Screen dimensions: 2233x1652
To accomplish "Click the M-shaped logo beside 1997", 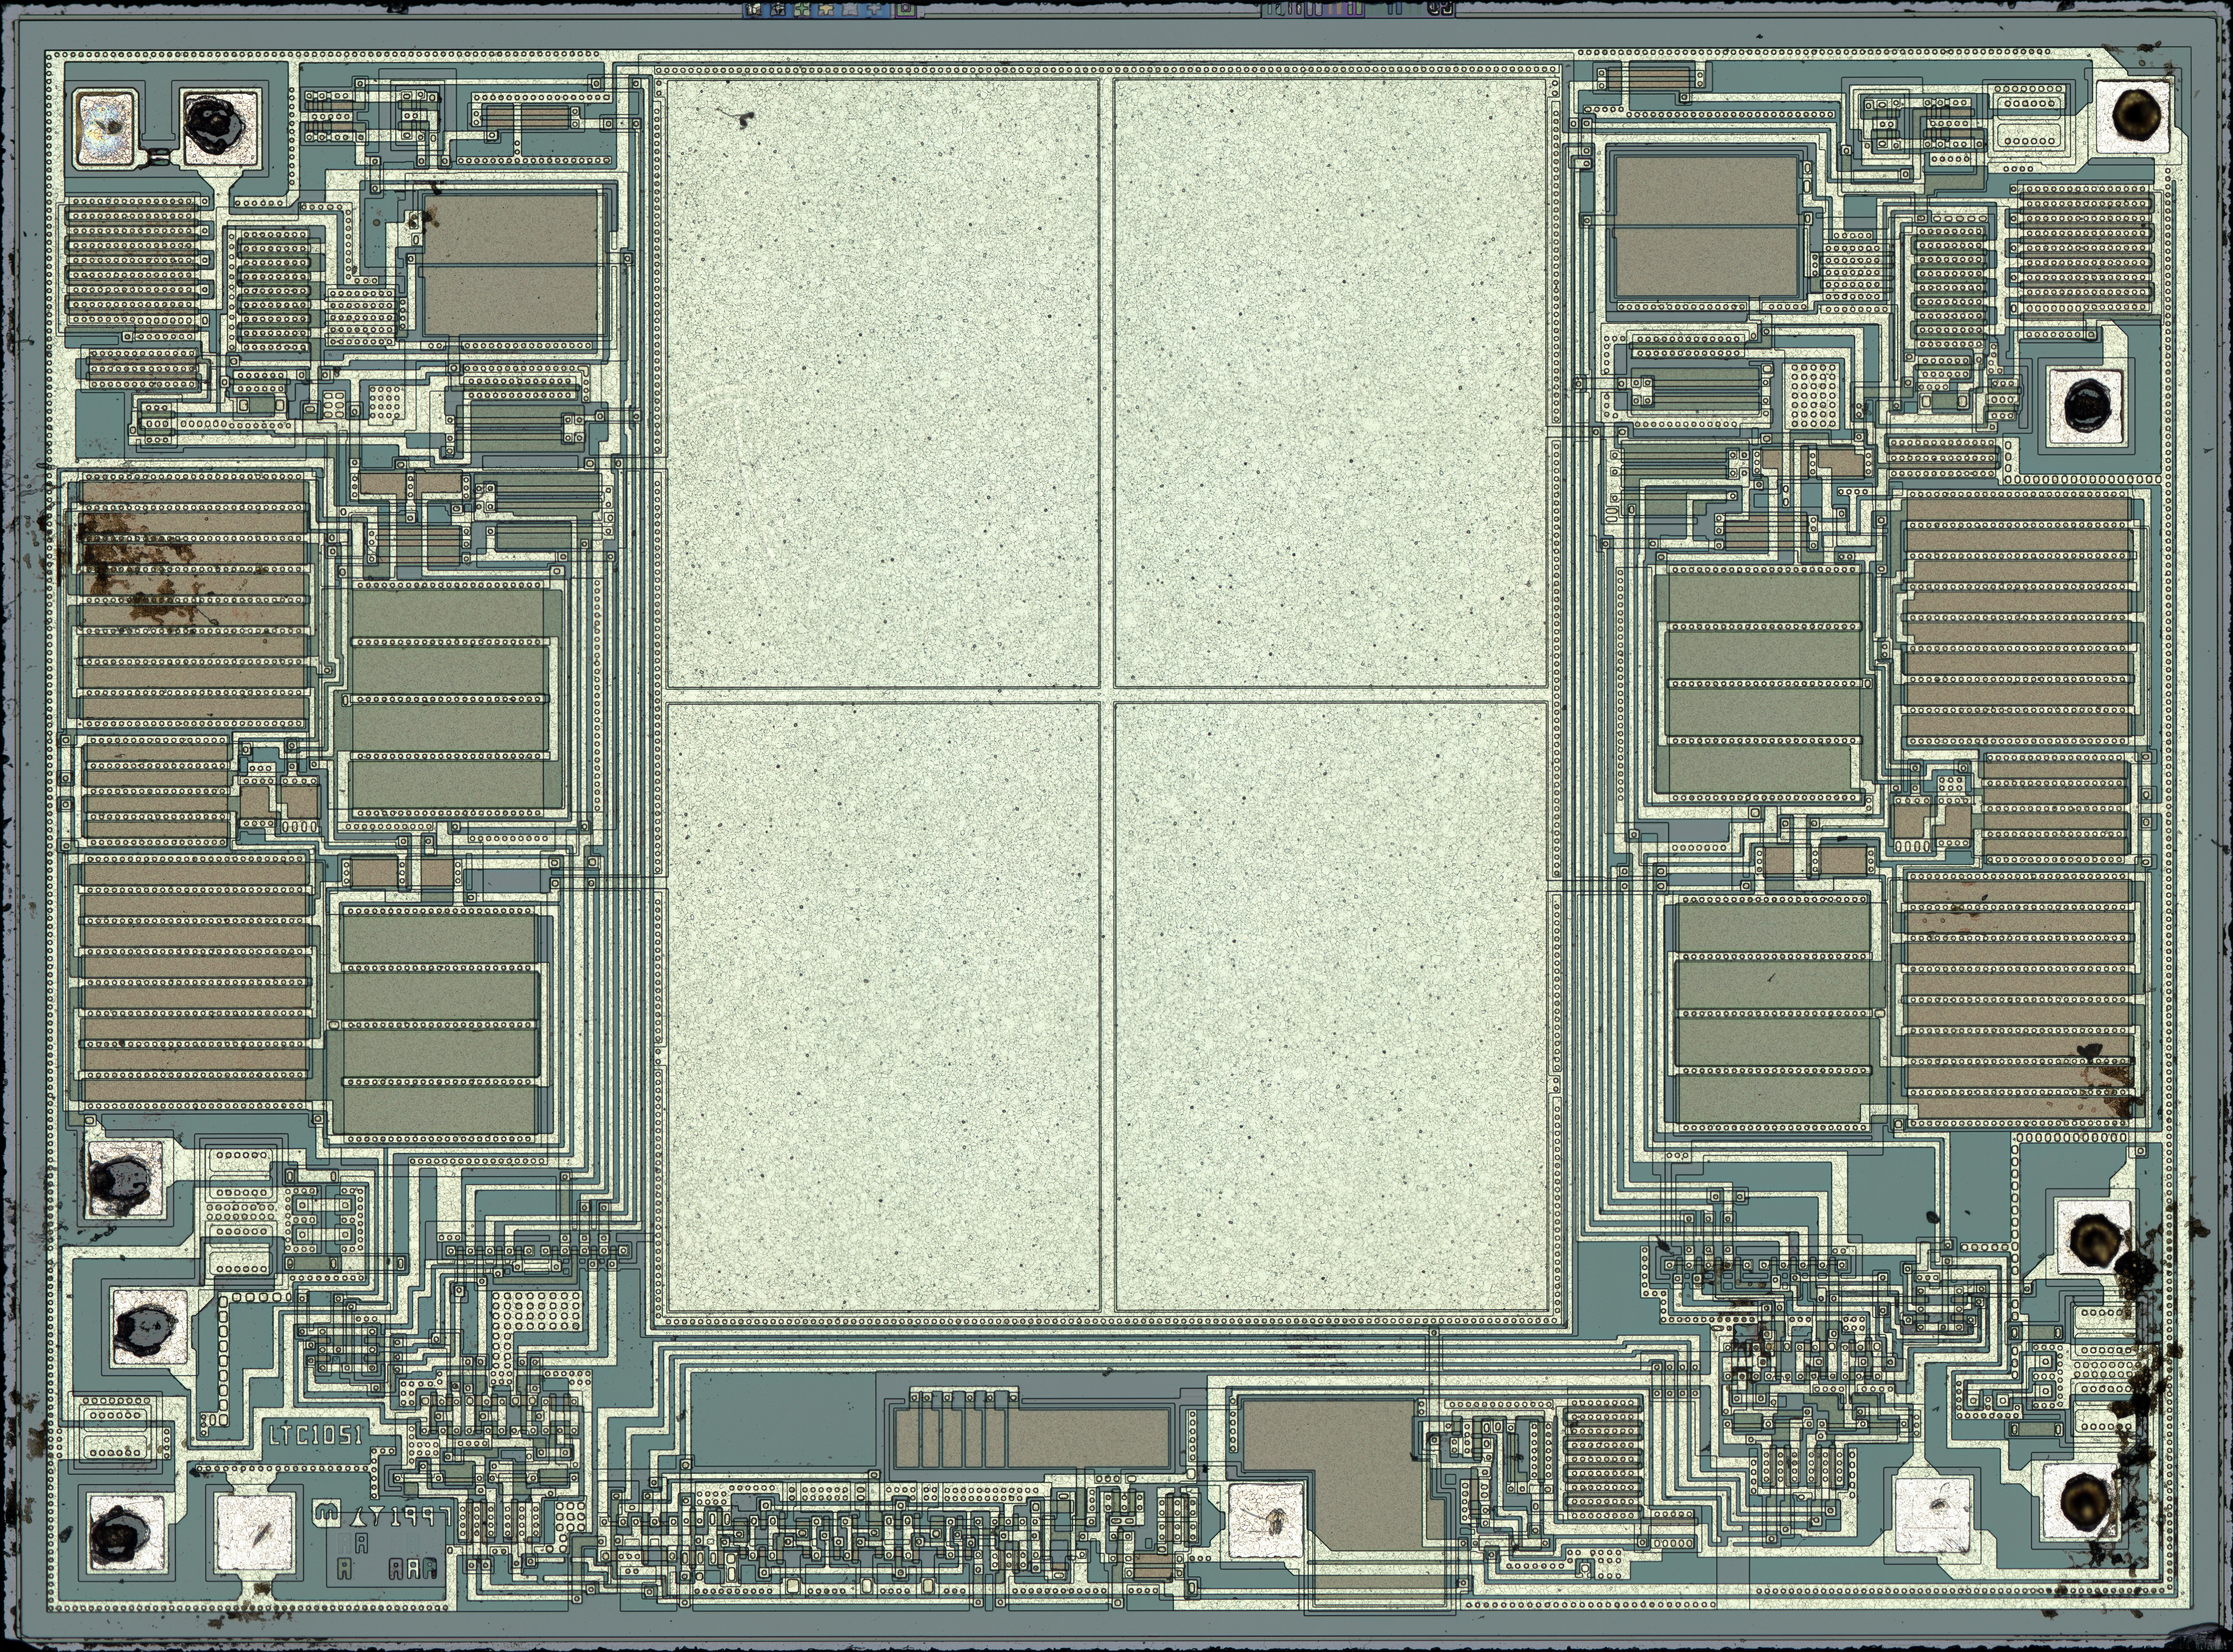I will [327, 1514].
